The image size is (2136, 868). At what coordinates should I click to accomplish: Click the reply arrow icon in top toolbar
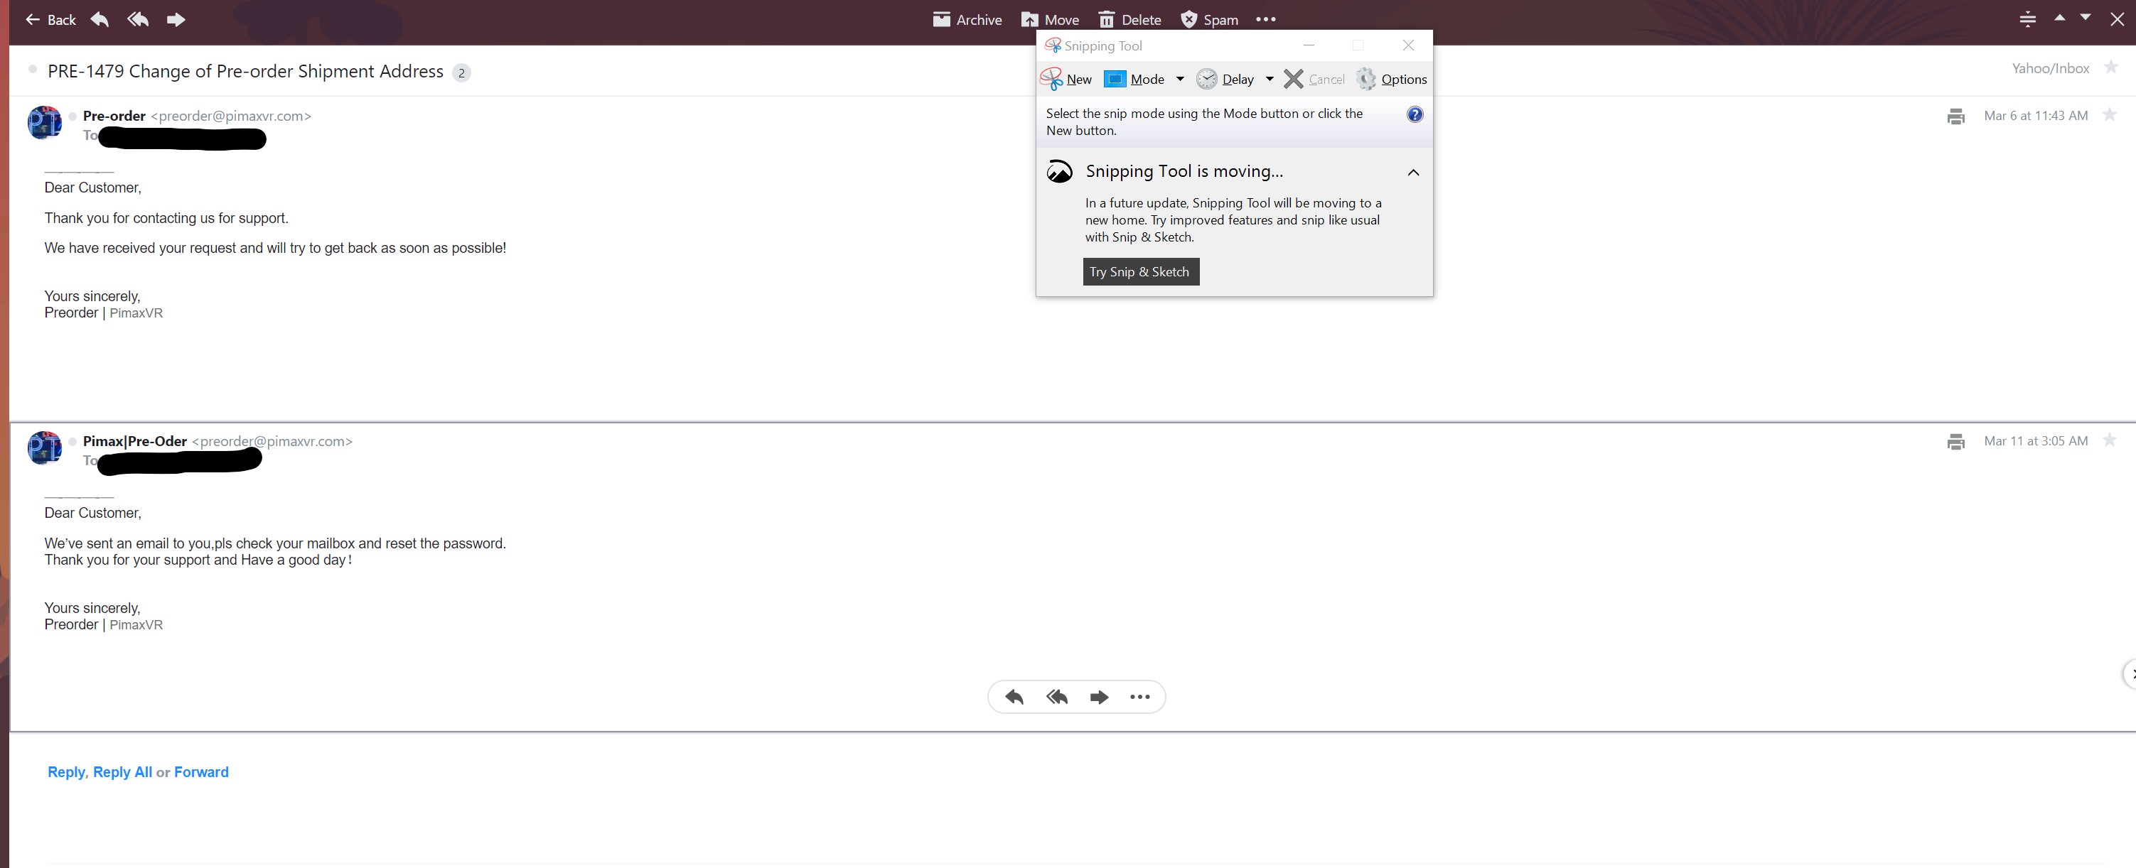(100, 19)
